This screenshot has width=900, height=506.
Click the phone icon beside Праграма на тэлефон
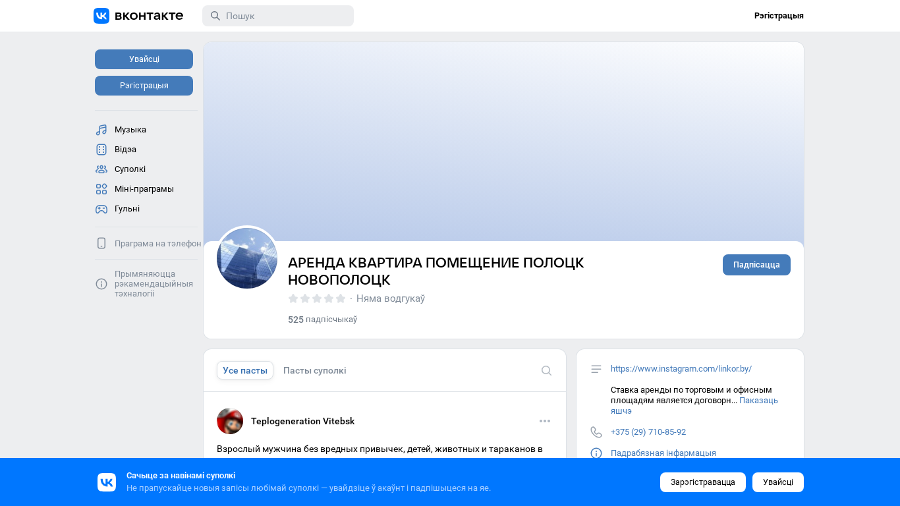[101, 243]
